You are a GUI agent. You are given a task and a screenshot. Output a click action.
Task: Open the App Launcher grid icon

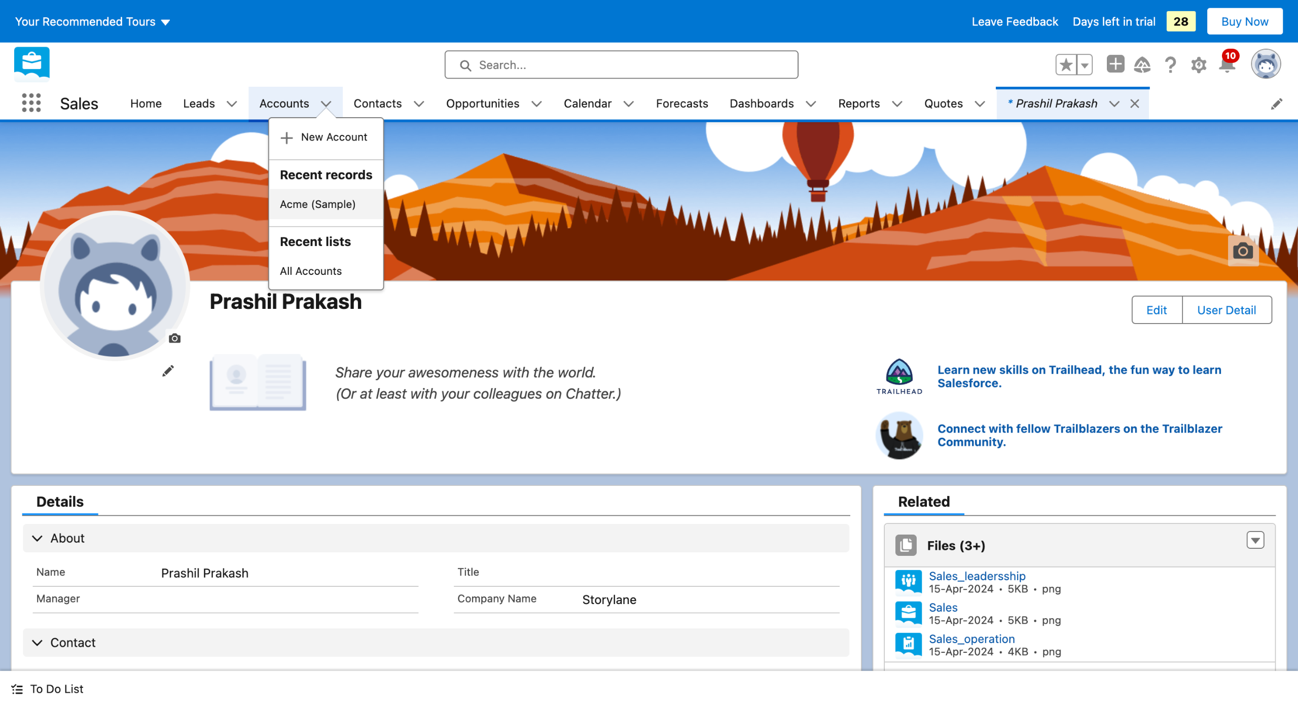[31, 103]
